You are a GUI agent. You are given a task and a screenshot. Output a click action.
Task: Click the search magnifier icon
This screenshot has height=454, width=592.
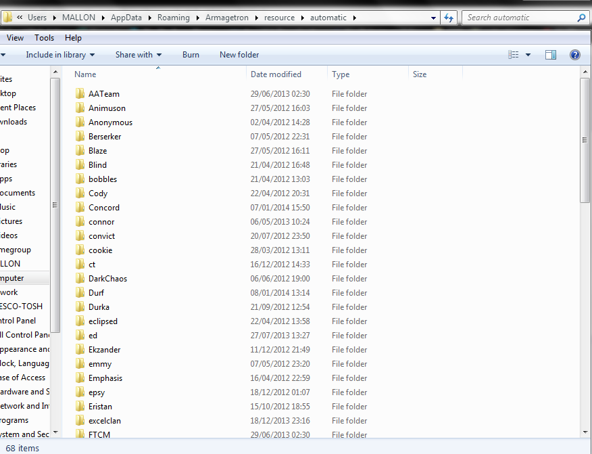click(581, 18)
